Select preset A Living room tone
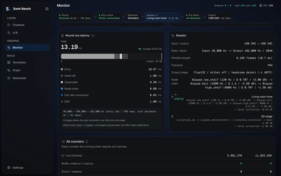The image size is (281, 176). [x=222, y=103]
